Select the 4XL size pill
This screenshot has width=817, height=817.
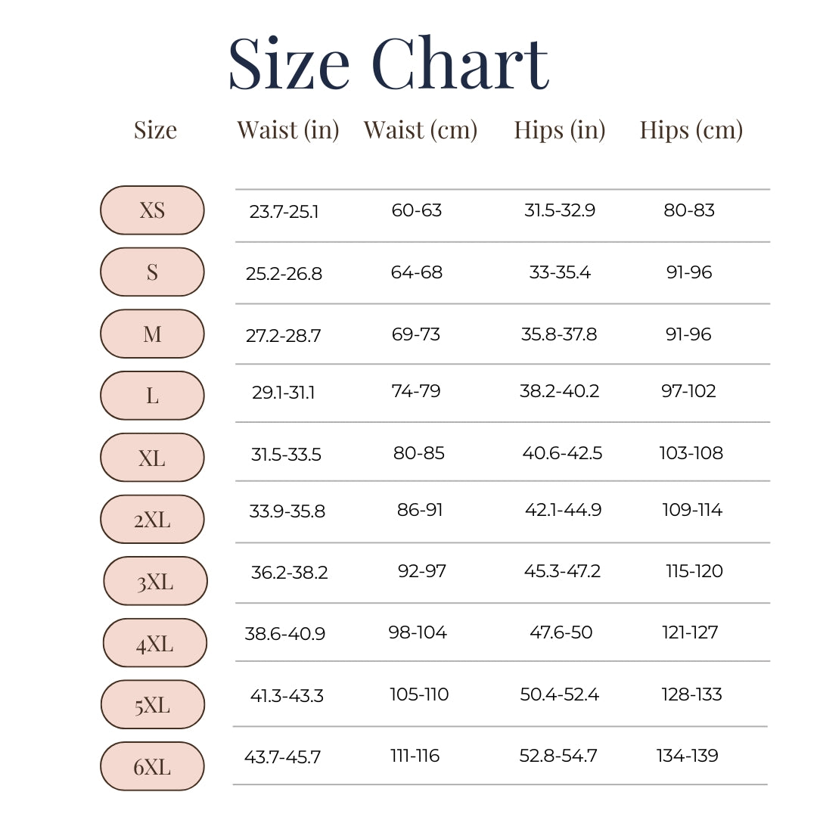coord(154,644)
